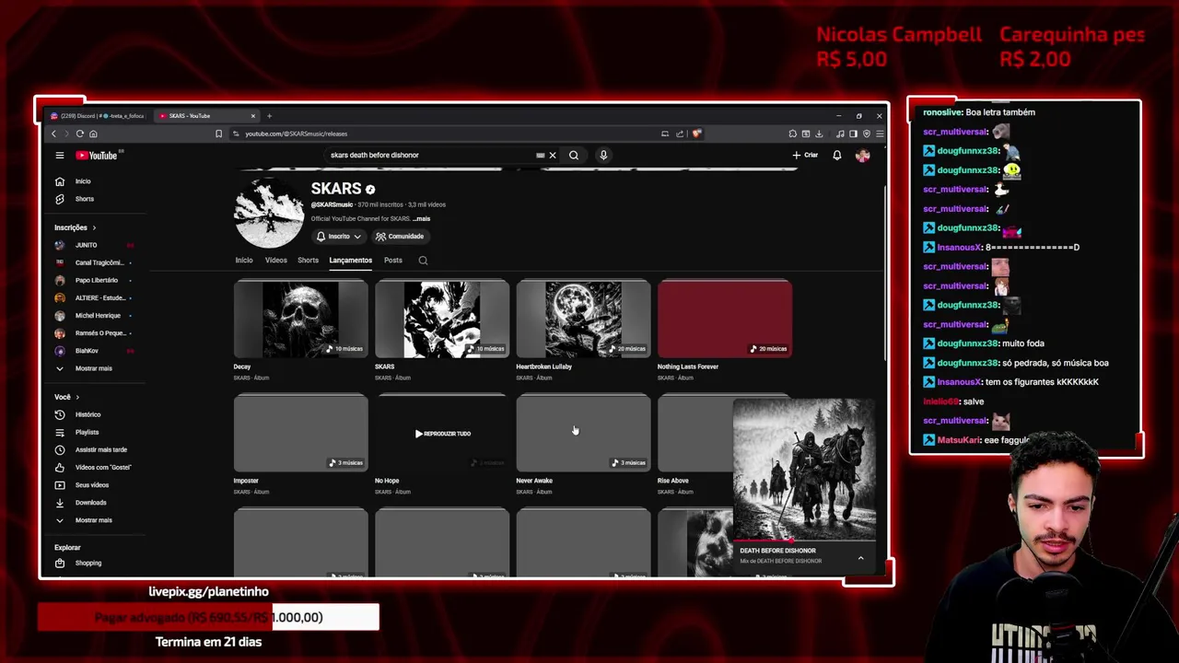Open the YouTube hamburger guide menu
This screenshot has width=1179, height=663.
tap(60, 156)
